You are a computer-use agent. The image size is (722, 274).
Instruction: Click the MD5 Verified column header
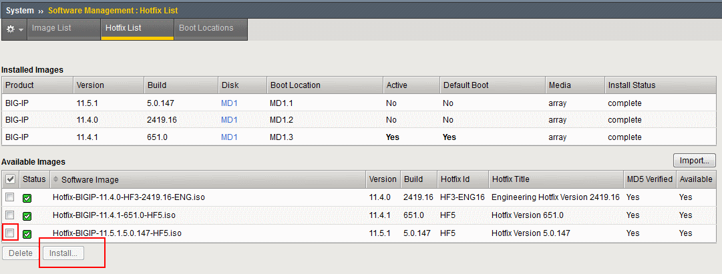coord(649,179)
